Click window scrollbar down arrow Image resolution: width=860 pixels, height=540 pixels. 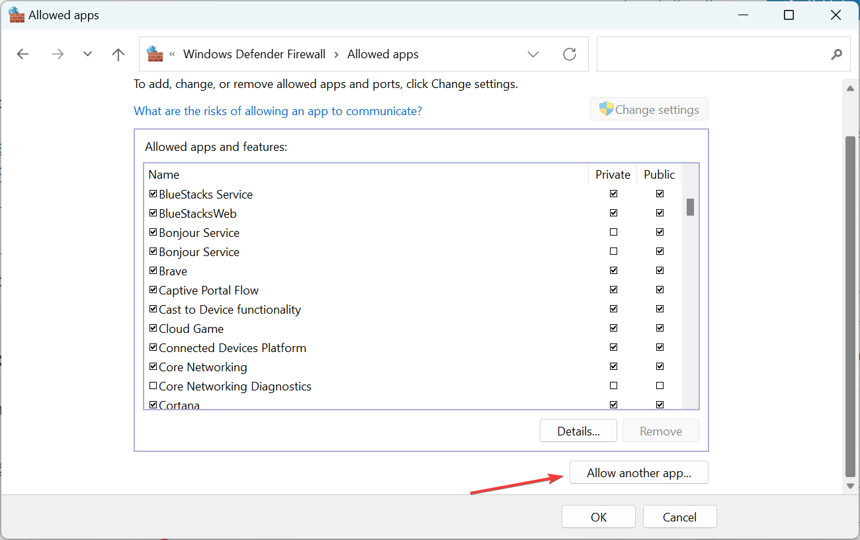coord(851,486)
